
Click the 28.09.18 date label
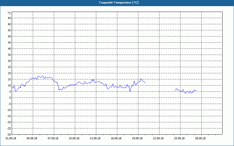[200, 138]
